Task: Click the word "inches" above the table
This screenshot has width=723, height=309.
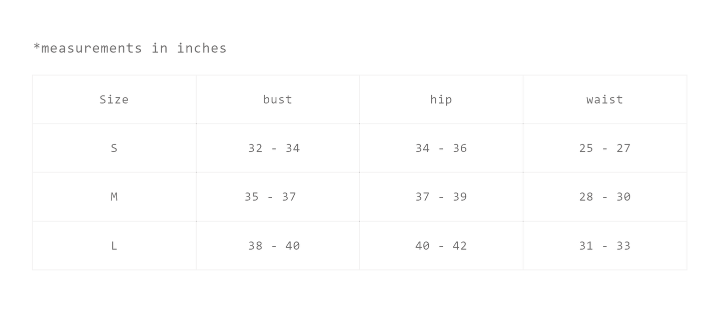Action: coord(202,48)
